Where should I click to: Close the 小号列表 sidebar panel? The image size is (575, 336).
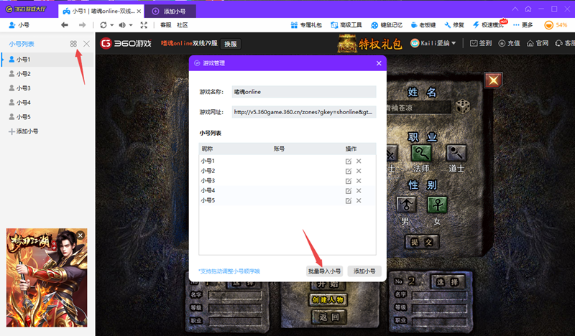(x=86, y=44)
